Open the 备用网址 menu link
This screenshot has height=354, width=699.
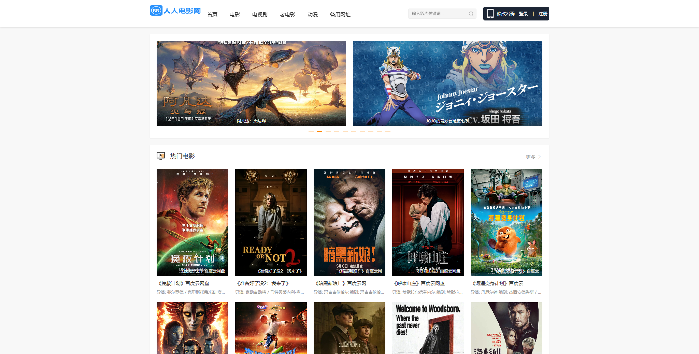(x=340, y=14)
